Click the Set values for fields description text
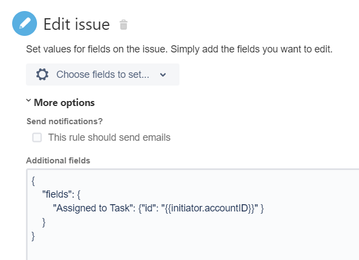Screen dimensions: 359x260 coord(179,49)
